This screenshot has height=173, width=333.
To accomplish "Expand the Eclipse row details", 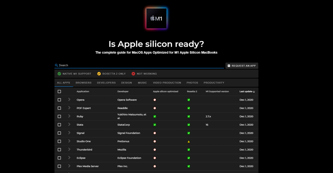I will 69,157.
